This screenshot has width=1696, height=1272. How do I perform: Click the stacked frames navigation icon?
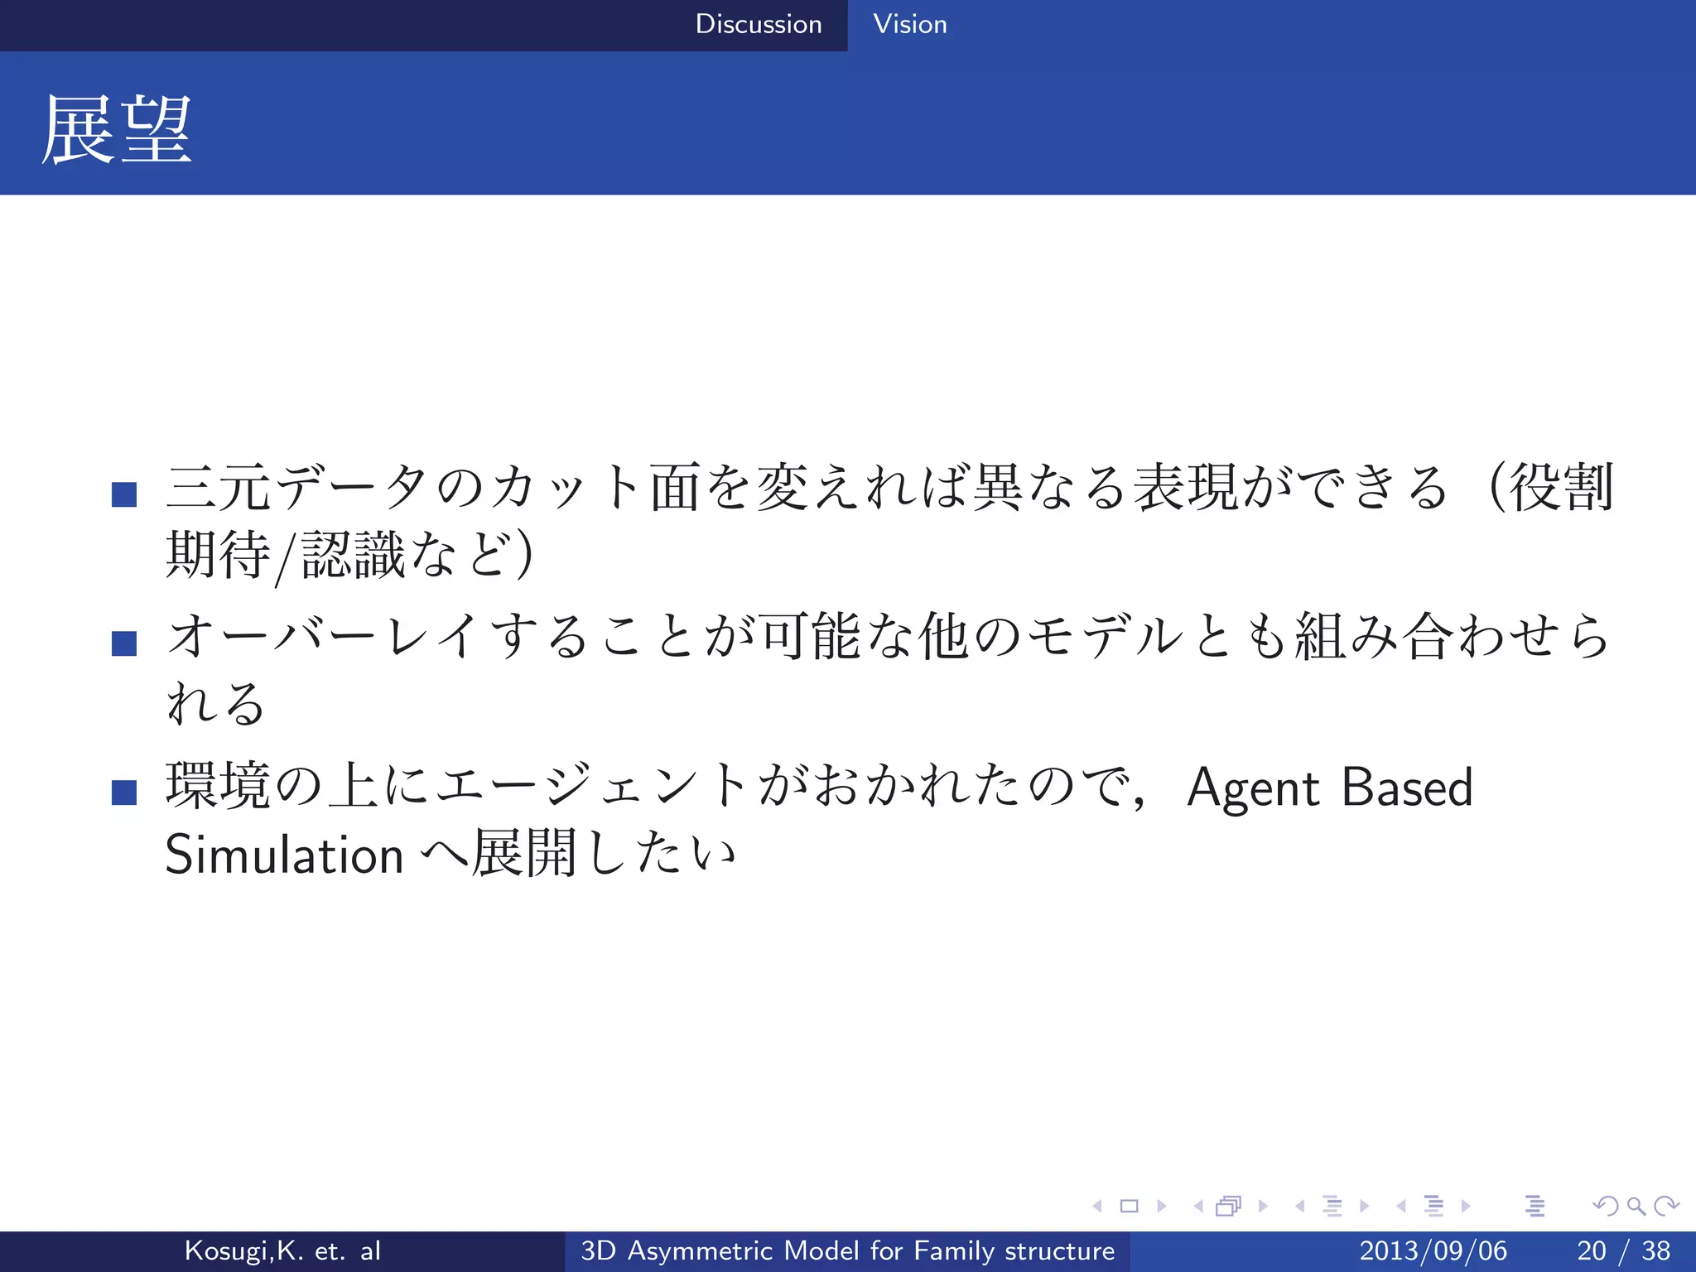point(1229,1206)
